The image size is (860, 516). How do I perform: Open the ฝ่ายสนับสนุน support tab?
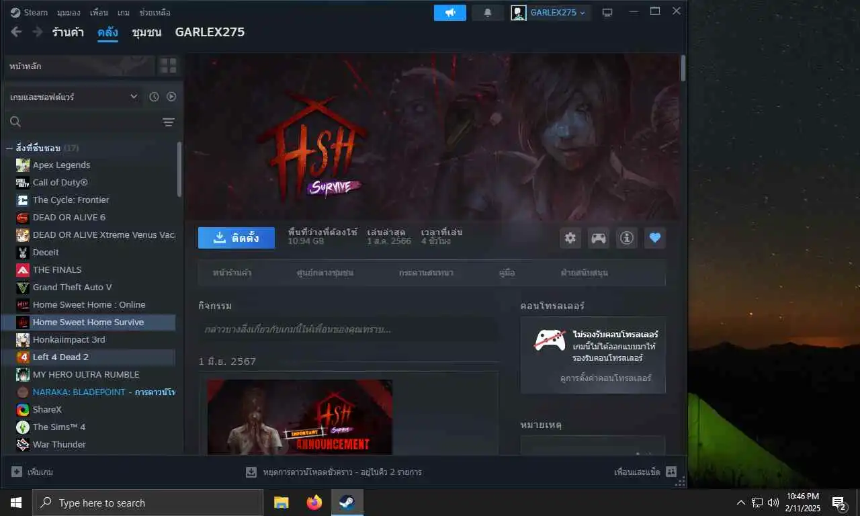point(585,273)
